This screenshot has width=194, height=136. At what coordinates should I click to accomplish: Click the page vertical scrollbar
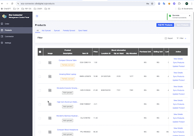pos(193,50)
